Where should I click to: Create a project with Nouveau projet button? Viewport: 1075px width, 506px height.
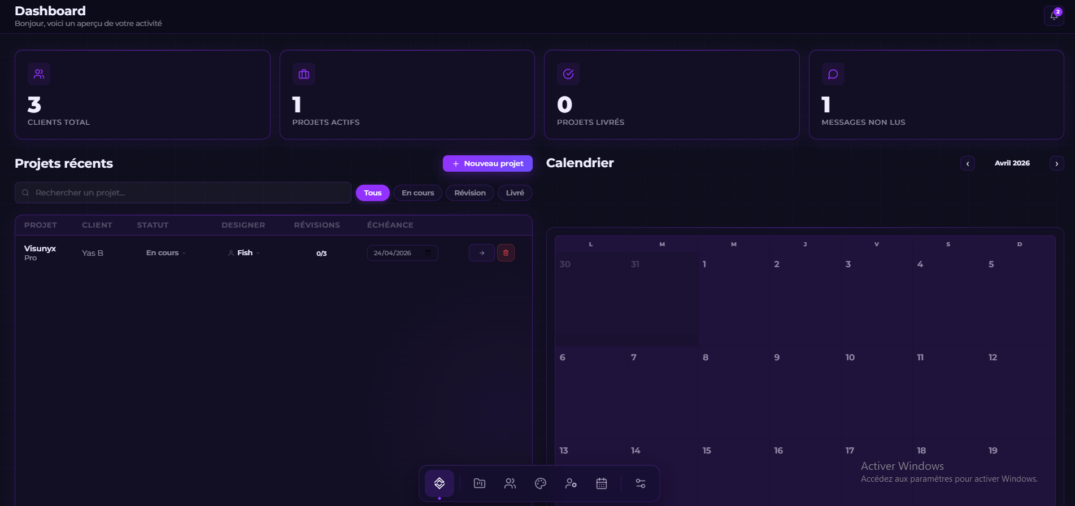(488, 164)
